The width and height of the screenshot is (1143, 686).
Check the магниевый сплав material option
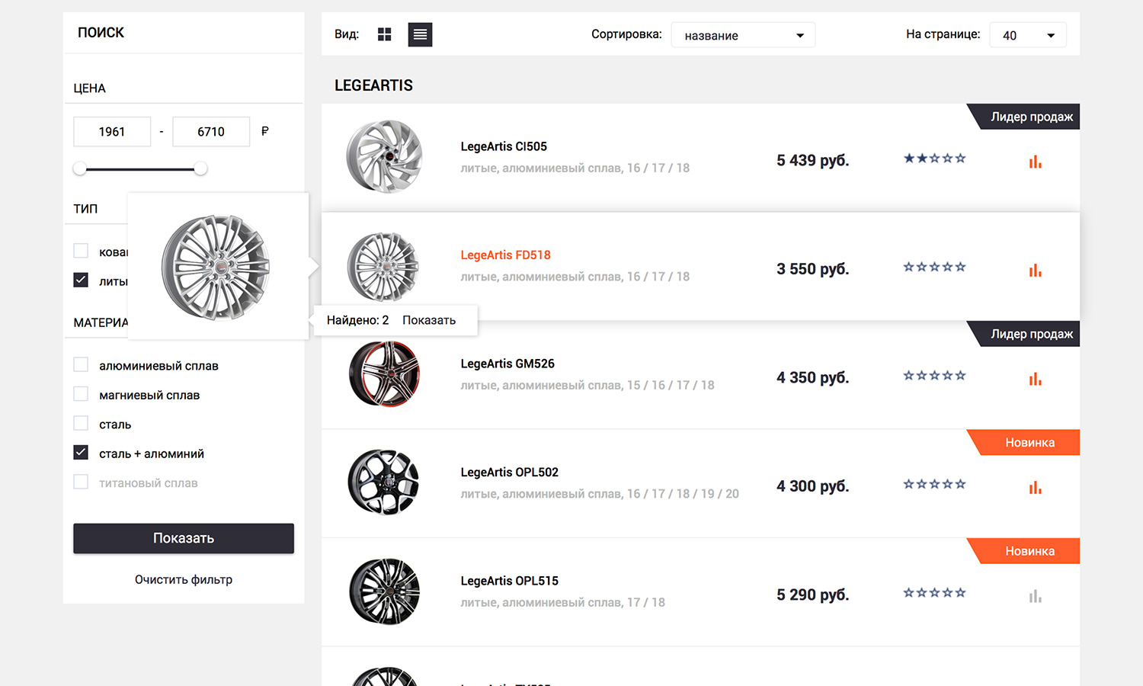pos(81,394)
